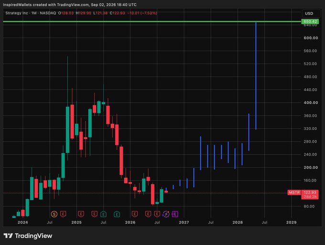Click the high value H129.90
This screenshot has width=325, height=245.
click(x=84, y=13)
